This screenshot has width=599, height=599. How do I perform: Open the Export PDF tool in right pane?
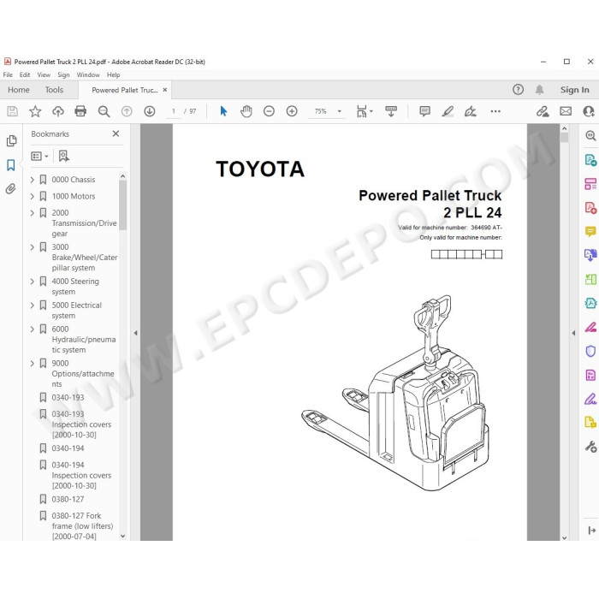(x=590, y=160)
